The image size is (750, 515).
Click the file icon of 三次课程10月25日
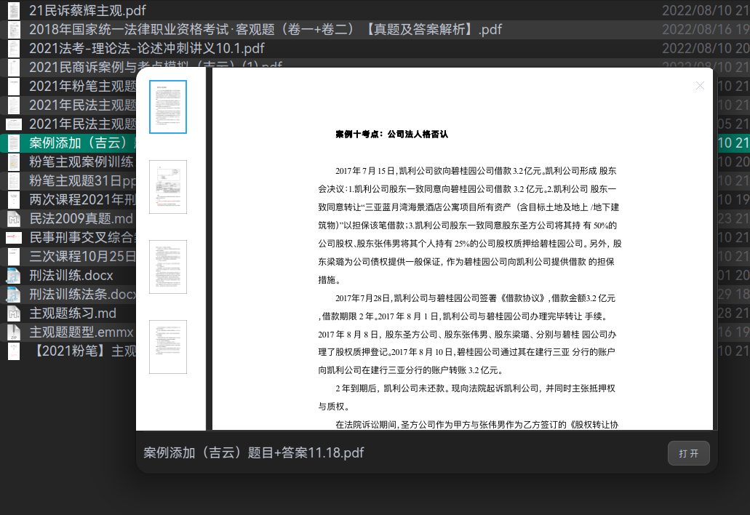pos(14,256)
